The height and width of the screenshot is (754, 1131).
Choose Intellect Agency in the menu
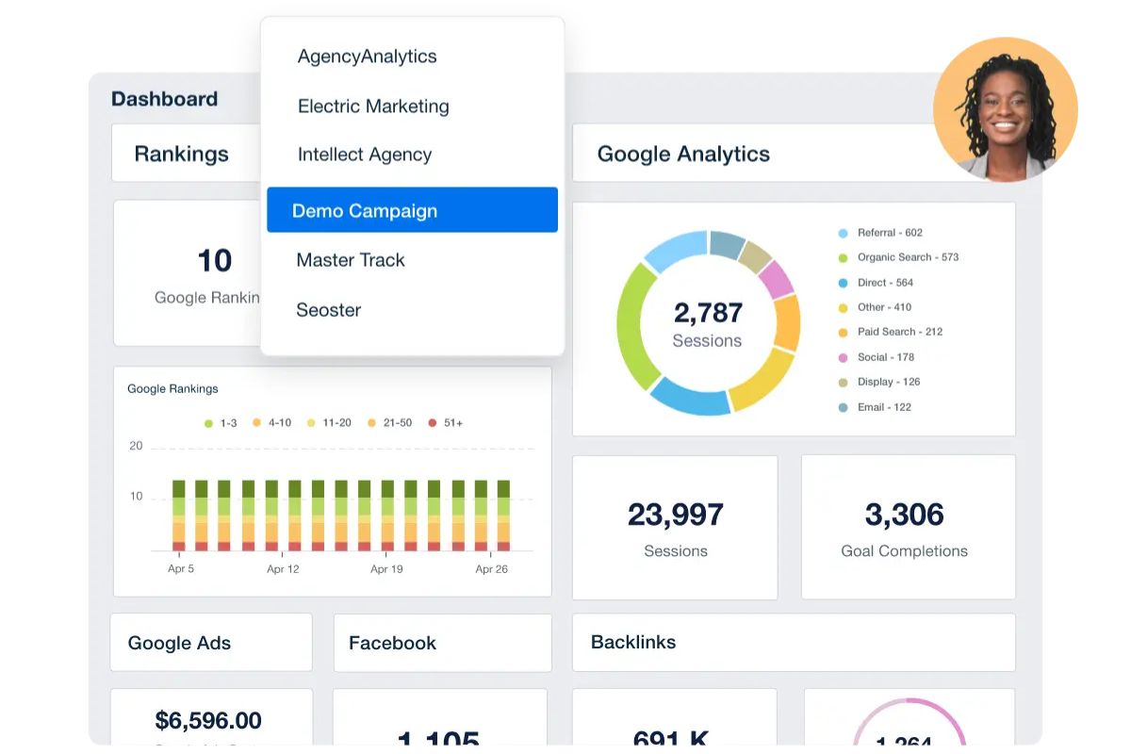pyautogui.click(x=364, y=155)
